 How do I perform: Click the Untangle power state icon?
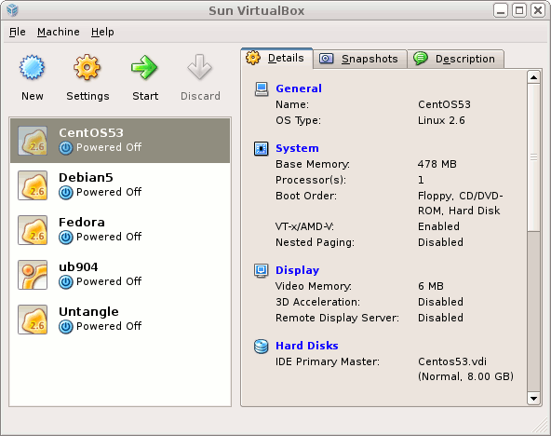(66, 326)
